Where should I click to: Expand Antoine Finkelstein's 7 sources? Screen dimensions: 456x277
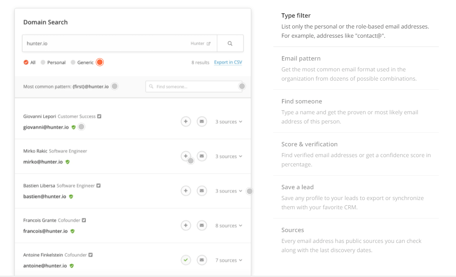pyautogui.click(x=228, y=260)
